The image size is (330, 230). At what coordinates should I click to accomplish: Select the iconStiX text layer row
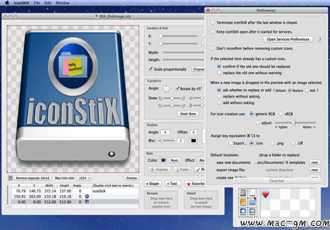tap(75, 191)
